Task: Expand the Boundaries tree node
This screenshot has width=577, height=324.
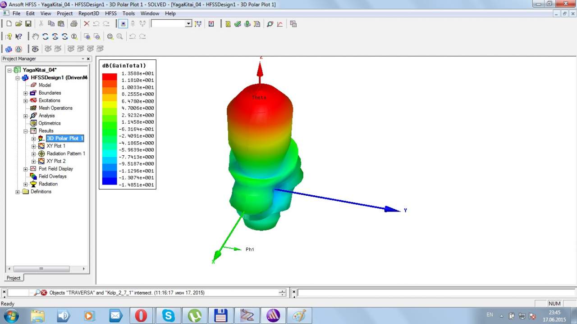Action: coord(26,93)
